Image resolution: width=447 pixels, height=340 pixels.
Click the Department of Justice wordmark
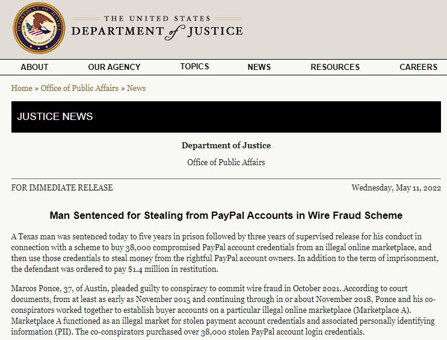[x=157, y=28]
